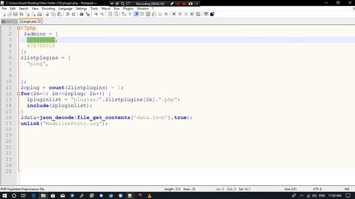Open the Windows Start menu
The width and height of the screenshot is (355, 199).
pos(4,196)
